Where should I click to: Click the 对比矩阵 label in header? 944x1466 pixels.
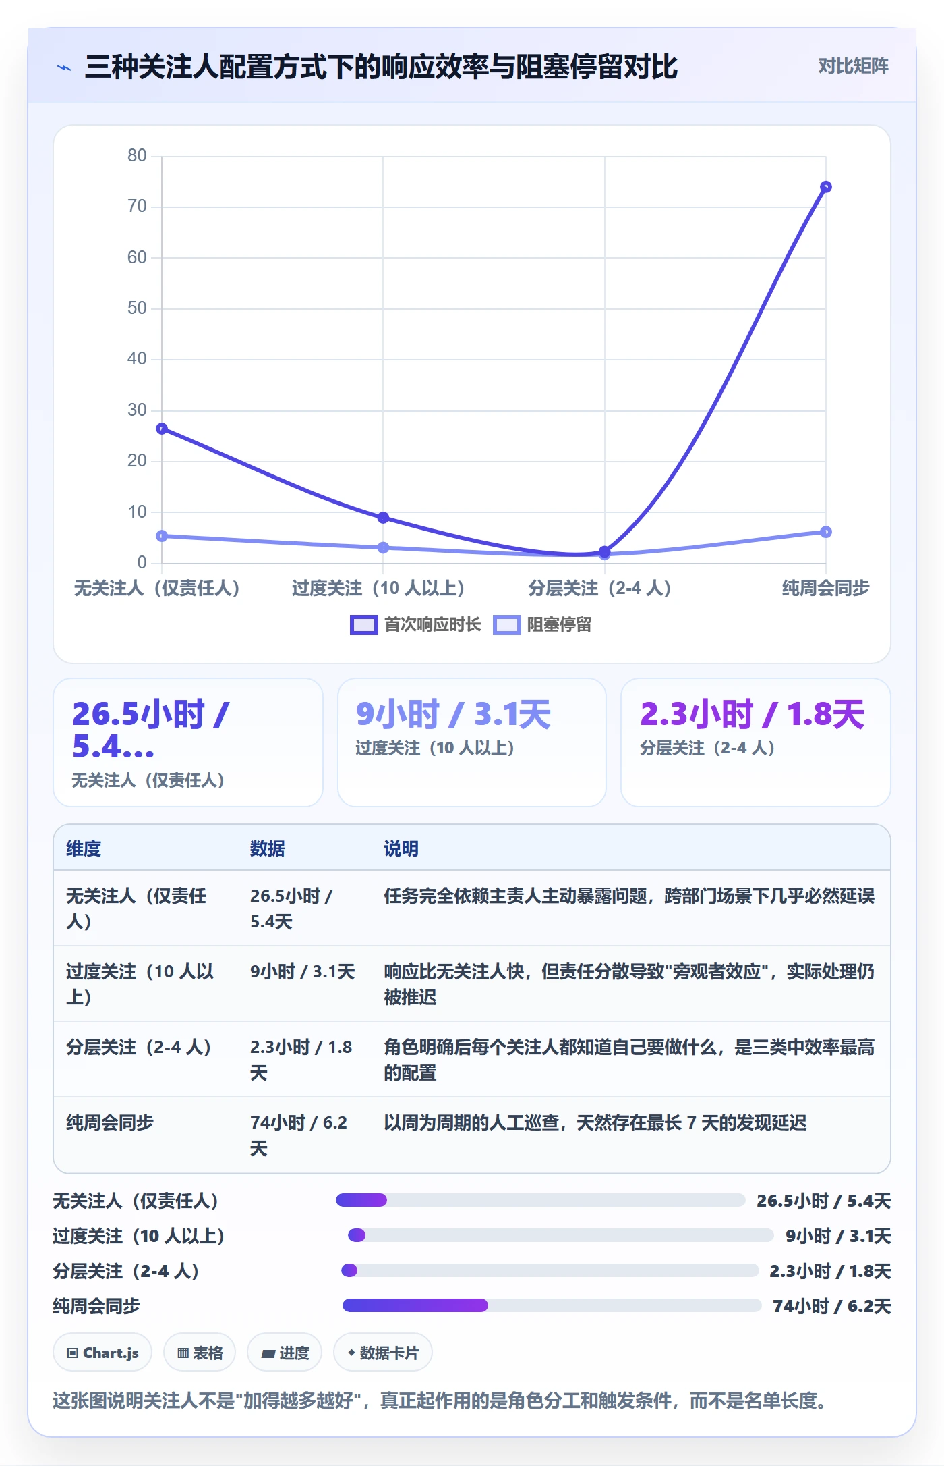(x=853, y=66)
